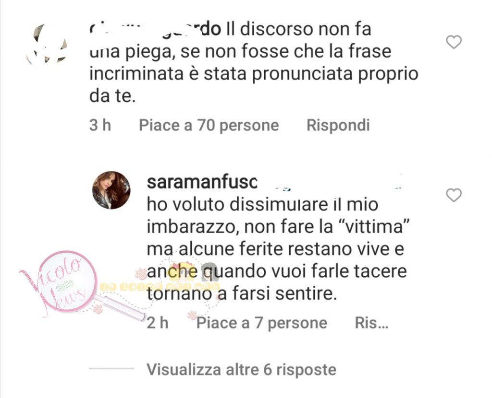
Task: Expand 'Visualizza altre 6 risposte'
Action: (241, 370)
